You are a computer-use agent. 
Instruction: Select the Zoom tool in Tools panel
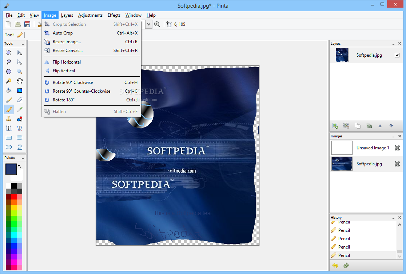tap(19, 72)
